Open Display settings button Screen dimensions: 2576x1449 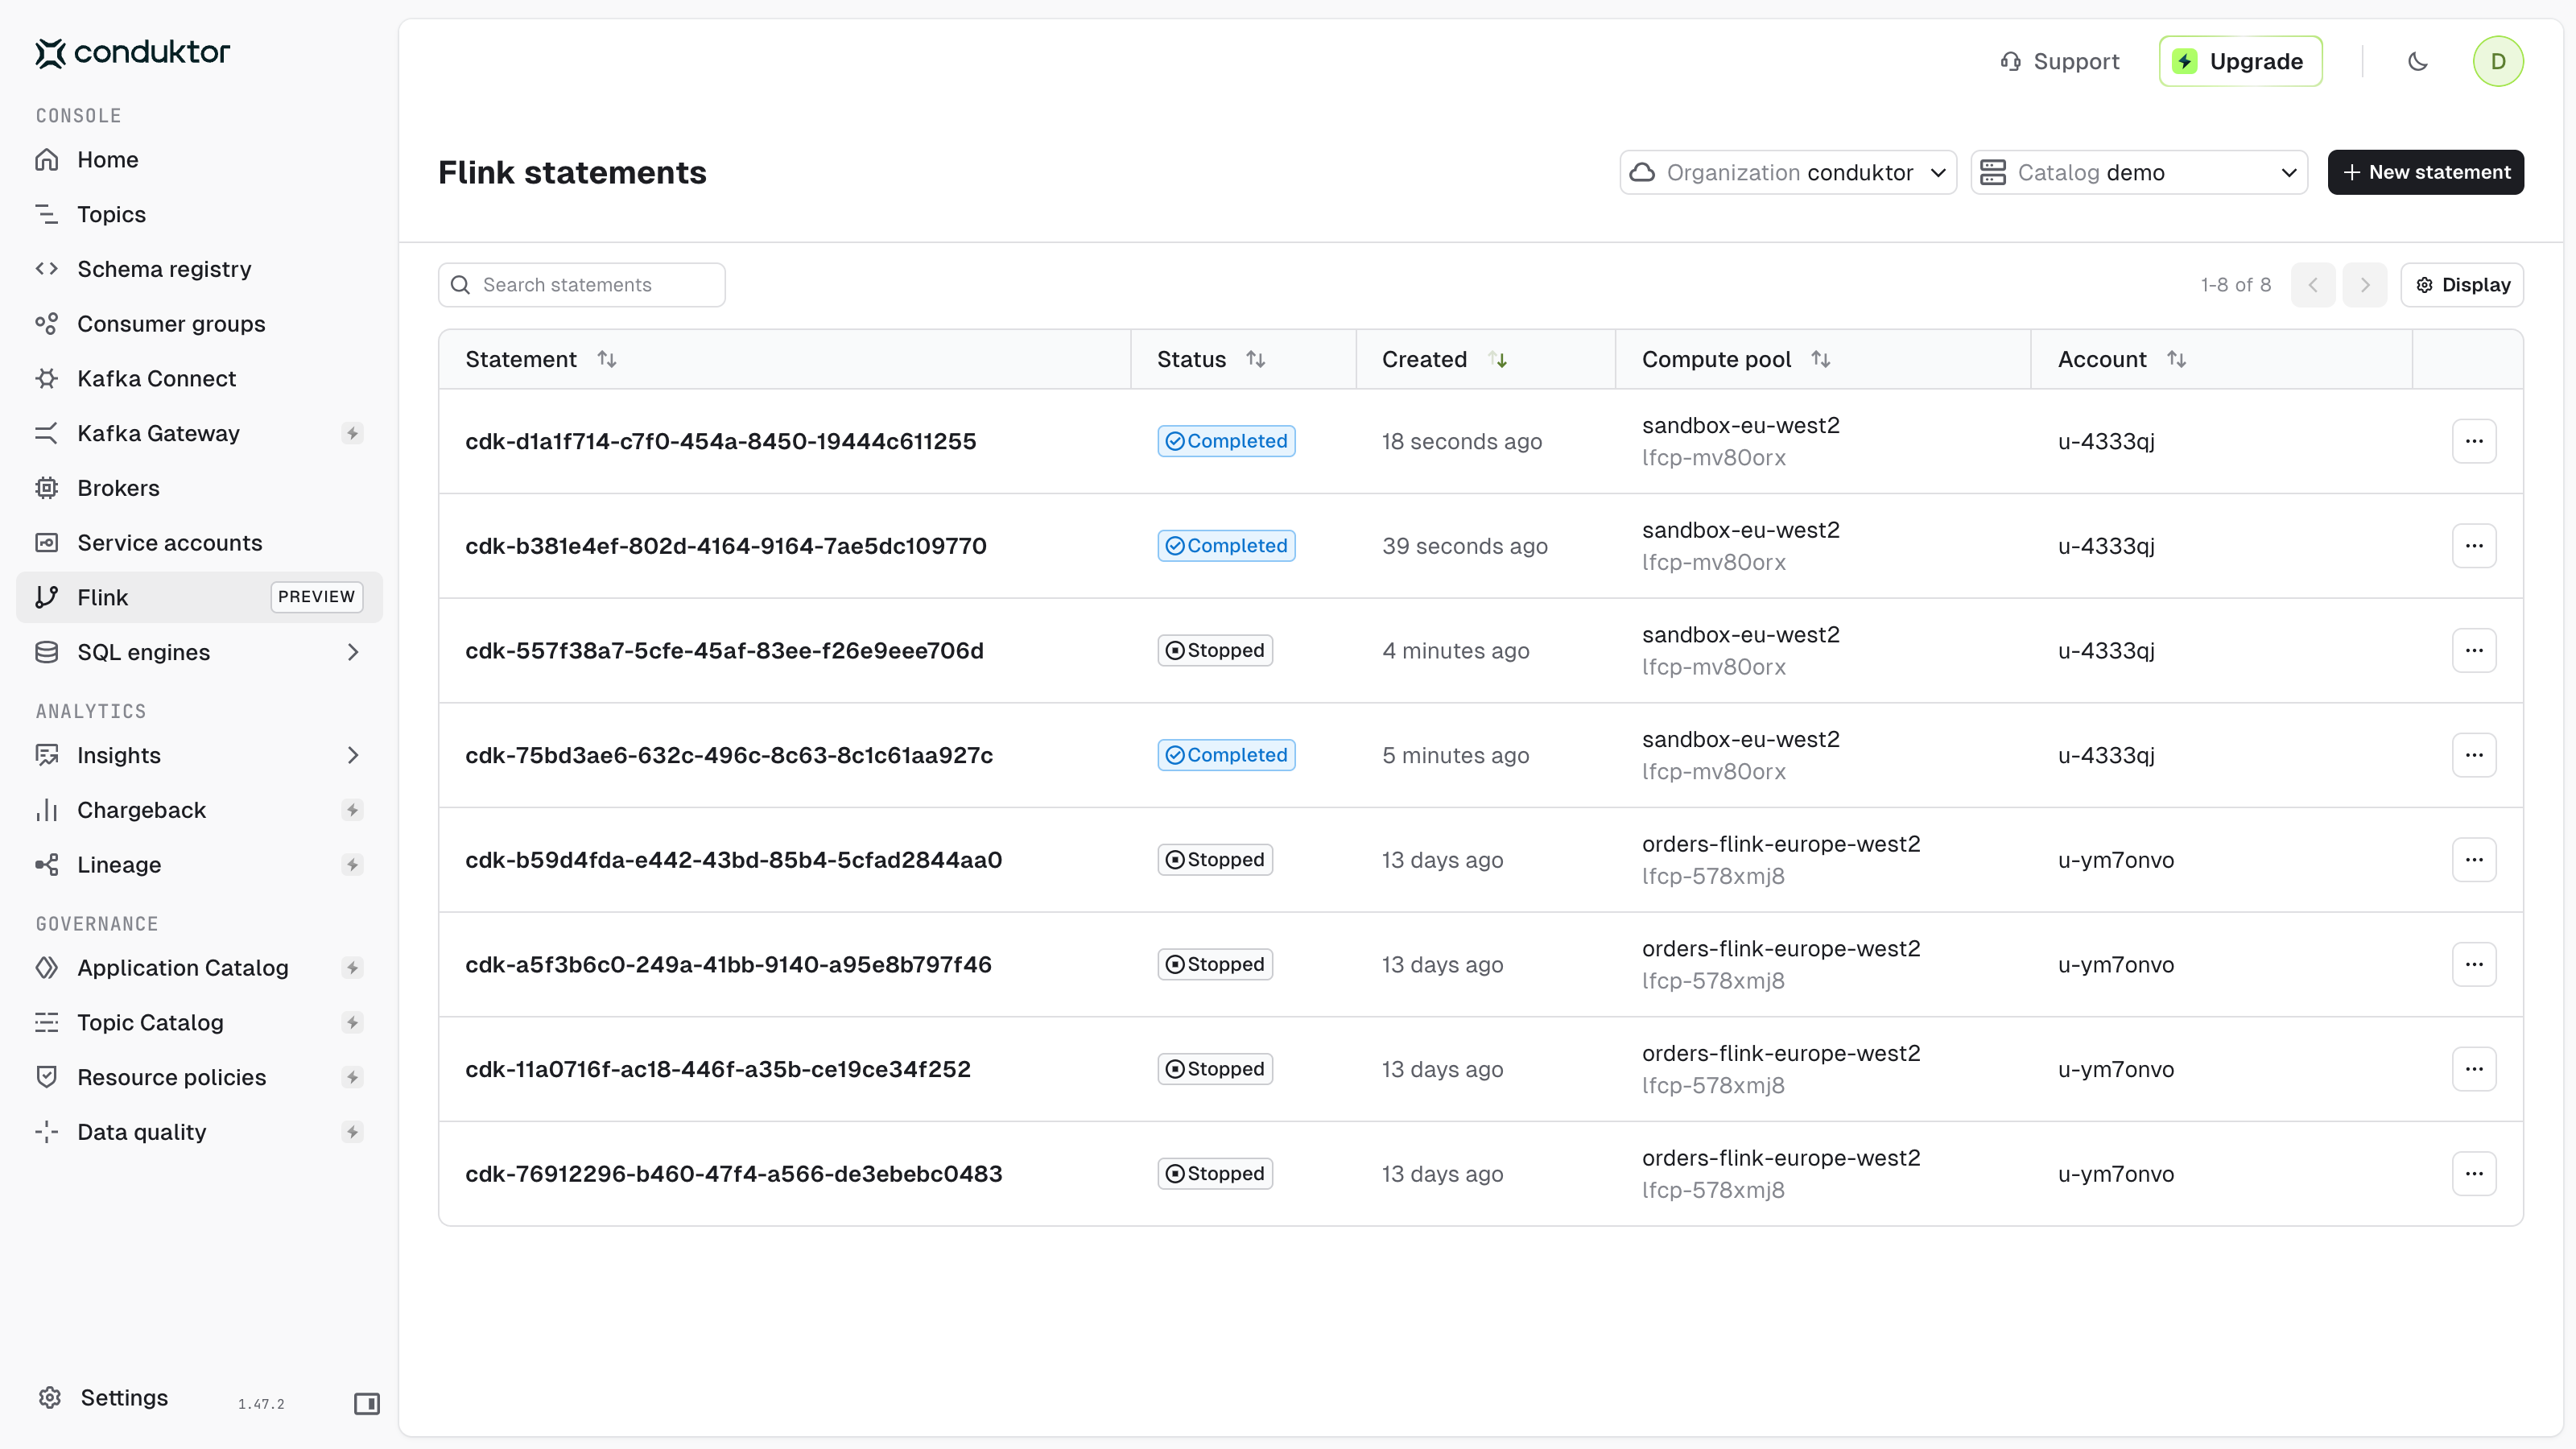[x=2462, y=285]
